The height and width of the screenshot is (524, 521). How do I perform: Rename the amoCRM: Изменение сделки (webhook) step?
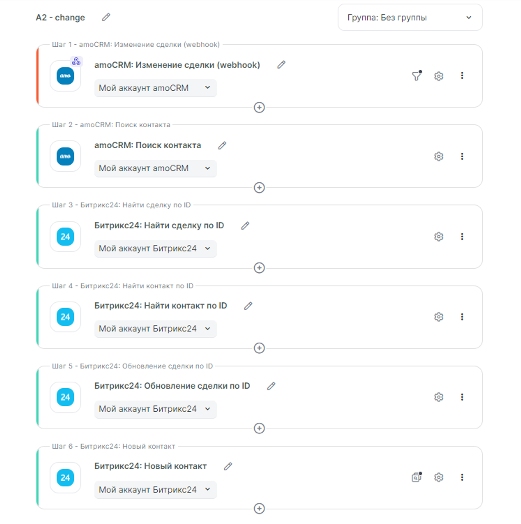point(281,65)
